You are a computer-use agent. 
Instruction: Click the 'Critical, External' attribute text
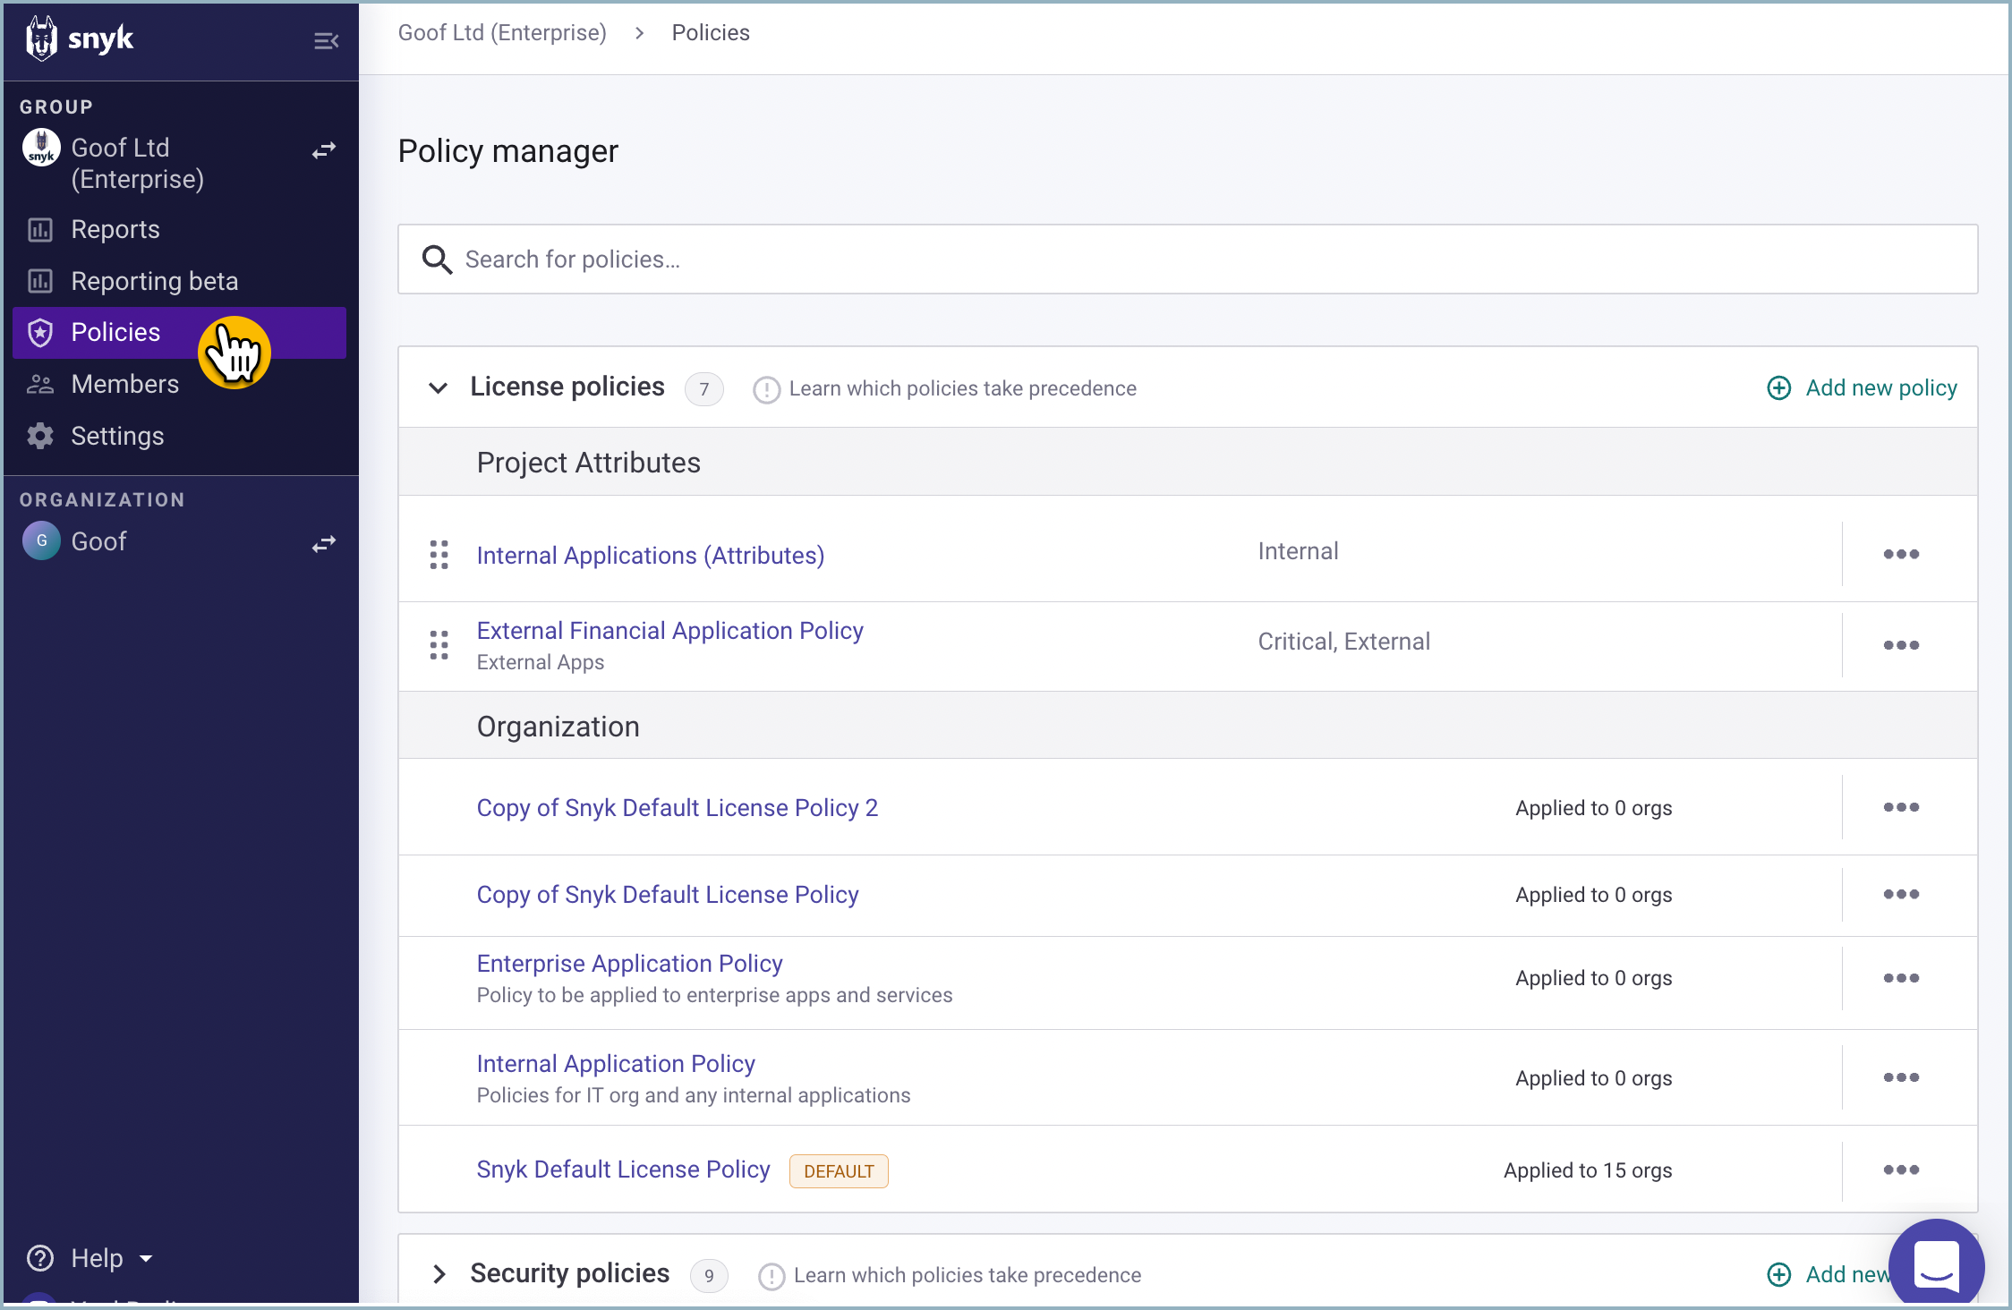coord(1343,642)
